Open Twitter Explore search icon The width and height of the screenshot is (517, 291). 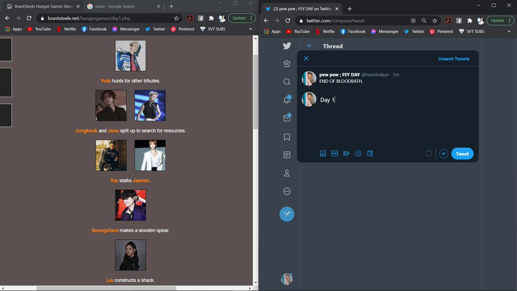click(287, 82)
